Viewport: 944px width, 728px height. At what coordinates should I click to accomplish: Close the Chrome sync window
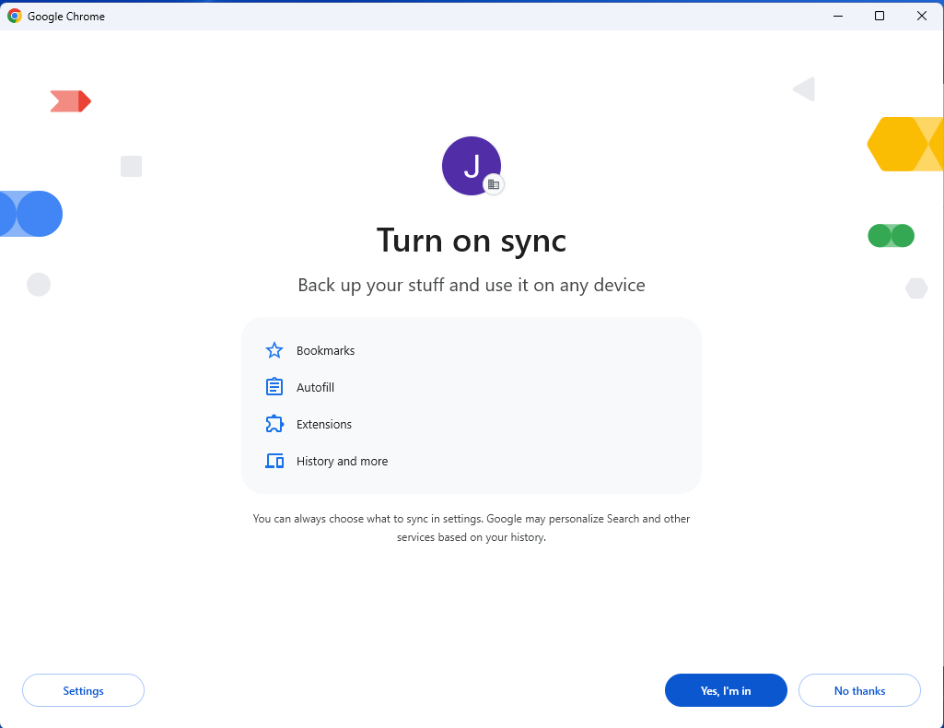(922, 16)
